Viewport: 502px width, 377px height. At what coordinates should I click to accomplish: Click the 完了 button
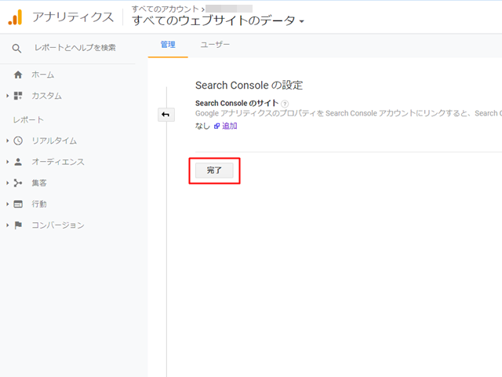click(x=214, y=170)
